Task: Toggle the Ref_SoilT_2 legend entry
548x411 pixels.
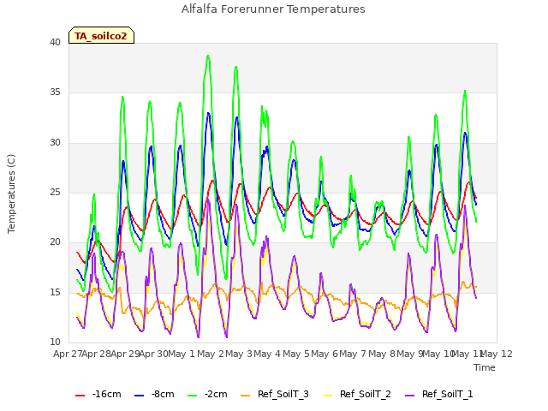Action: [357, 395]
